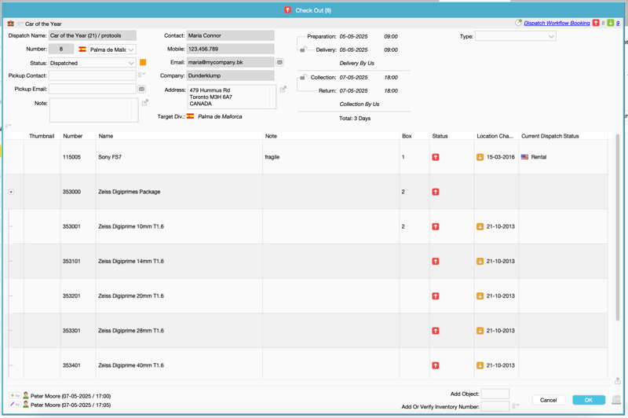Click the red status icon for Zeiss Digiprime 28mm
This screenshot has width=628, height=418.
pos(436,331)
